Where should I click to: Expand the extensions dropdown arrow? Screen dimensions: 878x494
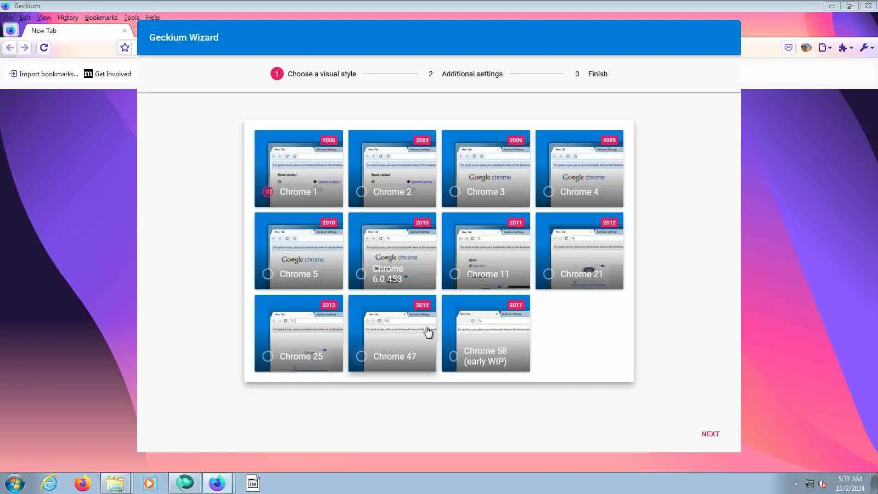click(x=851, y=48)
